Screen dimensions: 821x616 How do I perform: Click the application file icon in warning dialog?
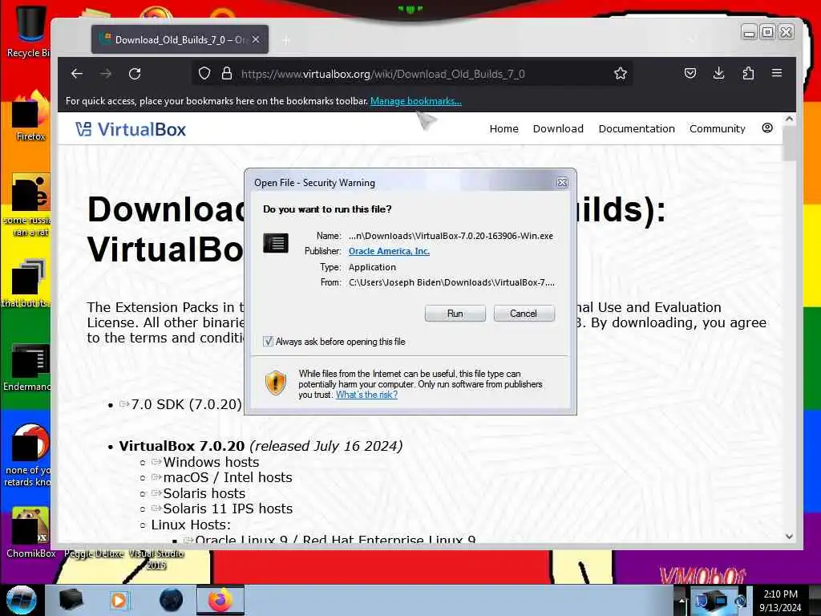(276, 243)
